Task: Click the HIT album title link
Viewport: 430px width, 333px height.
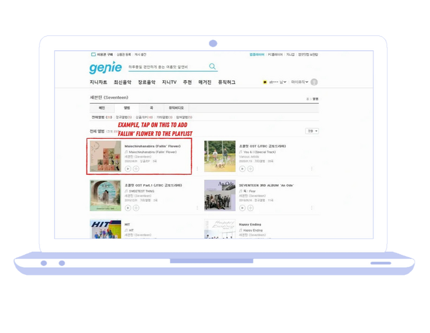Action: [128, 224]
